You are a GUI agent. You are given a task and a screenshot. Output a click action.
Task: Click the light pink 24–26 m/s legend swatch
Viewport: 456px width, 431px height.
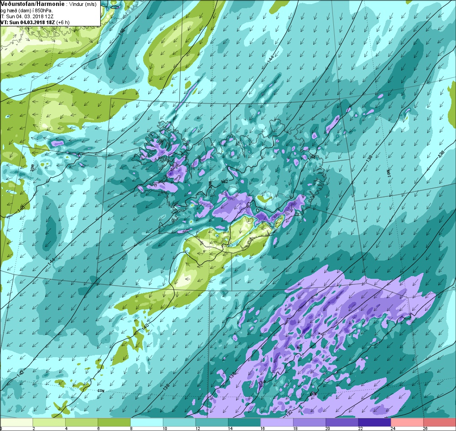(407, 422)
